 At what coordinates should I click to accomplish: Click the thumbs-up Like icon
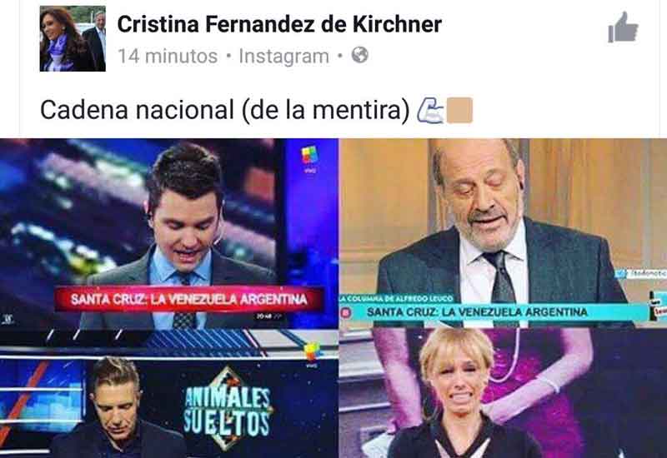click(623, 27)
